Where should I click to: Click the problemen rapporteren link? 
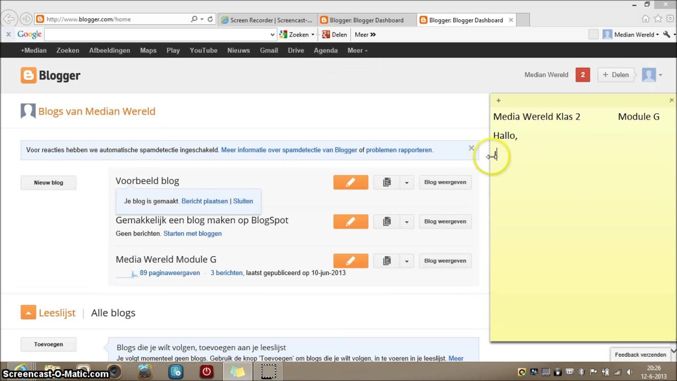pyautogui.click(x=399, y=150)
